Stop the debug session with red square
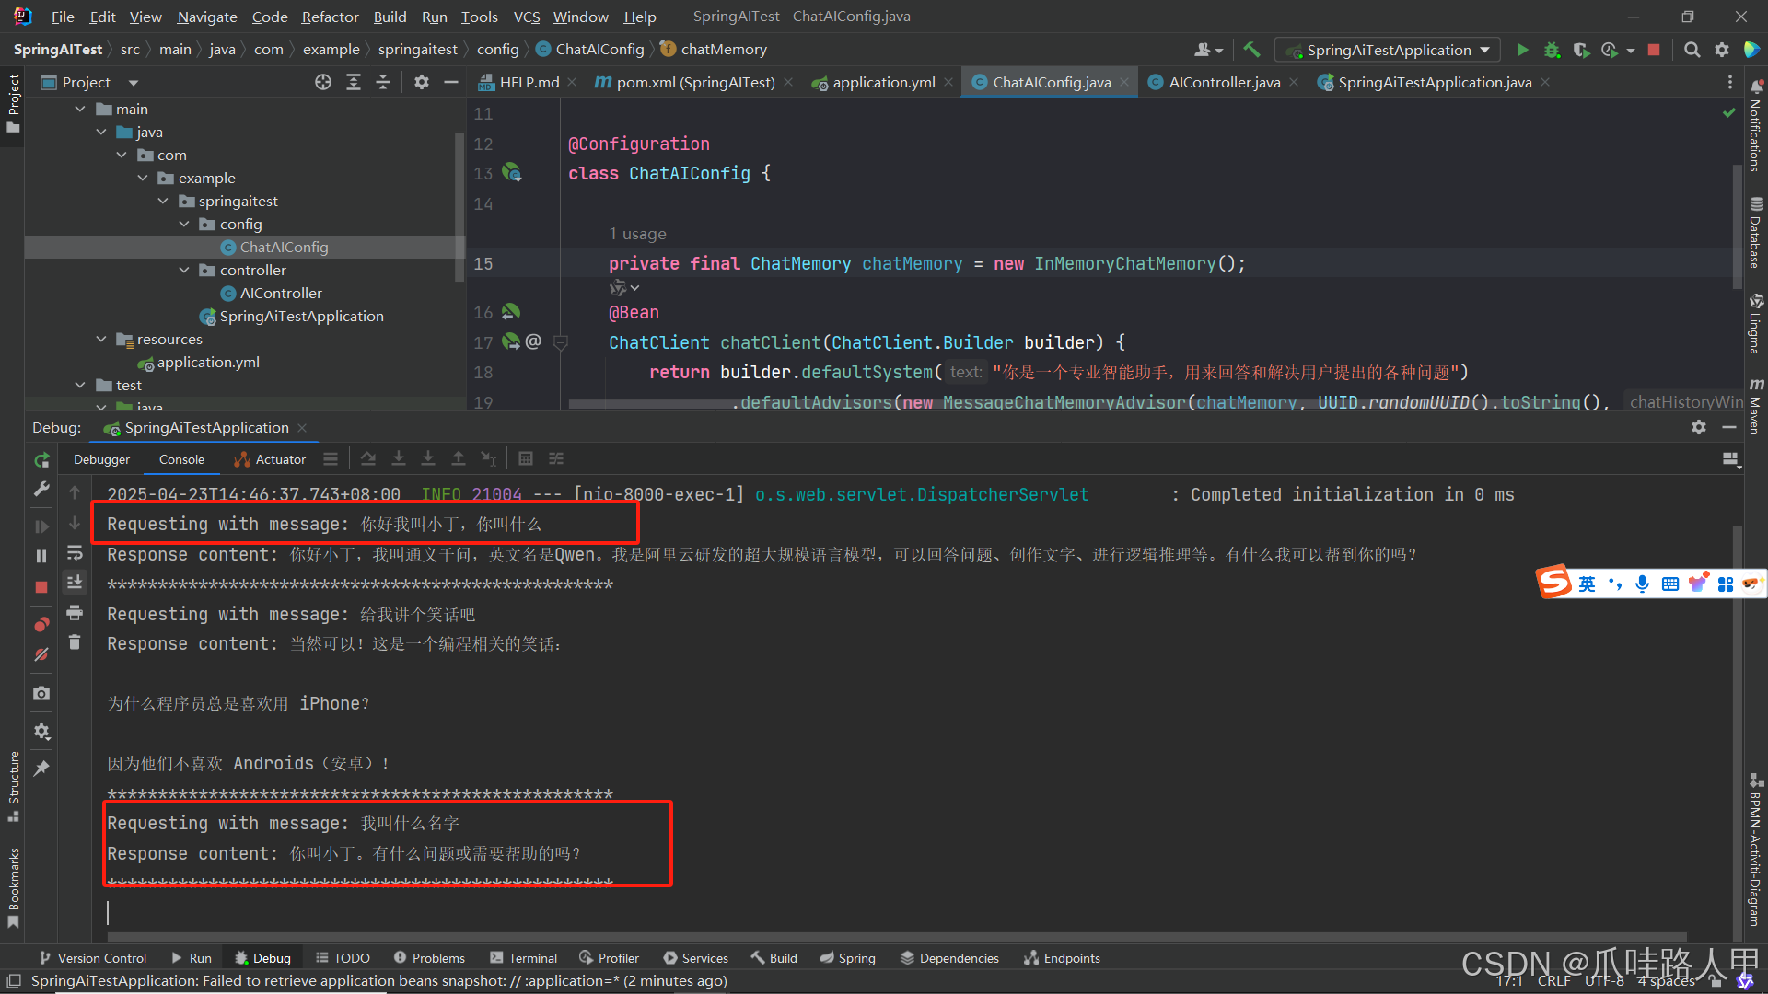 coord(41,587)
